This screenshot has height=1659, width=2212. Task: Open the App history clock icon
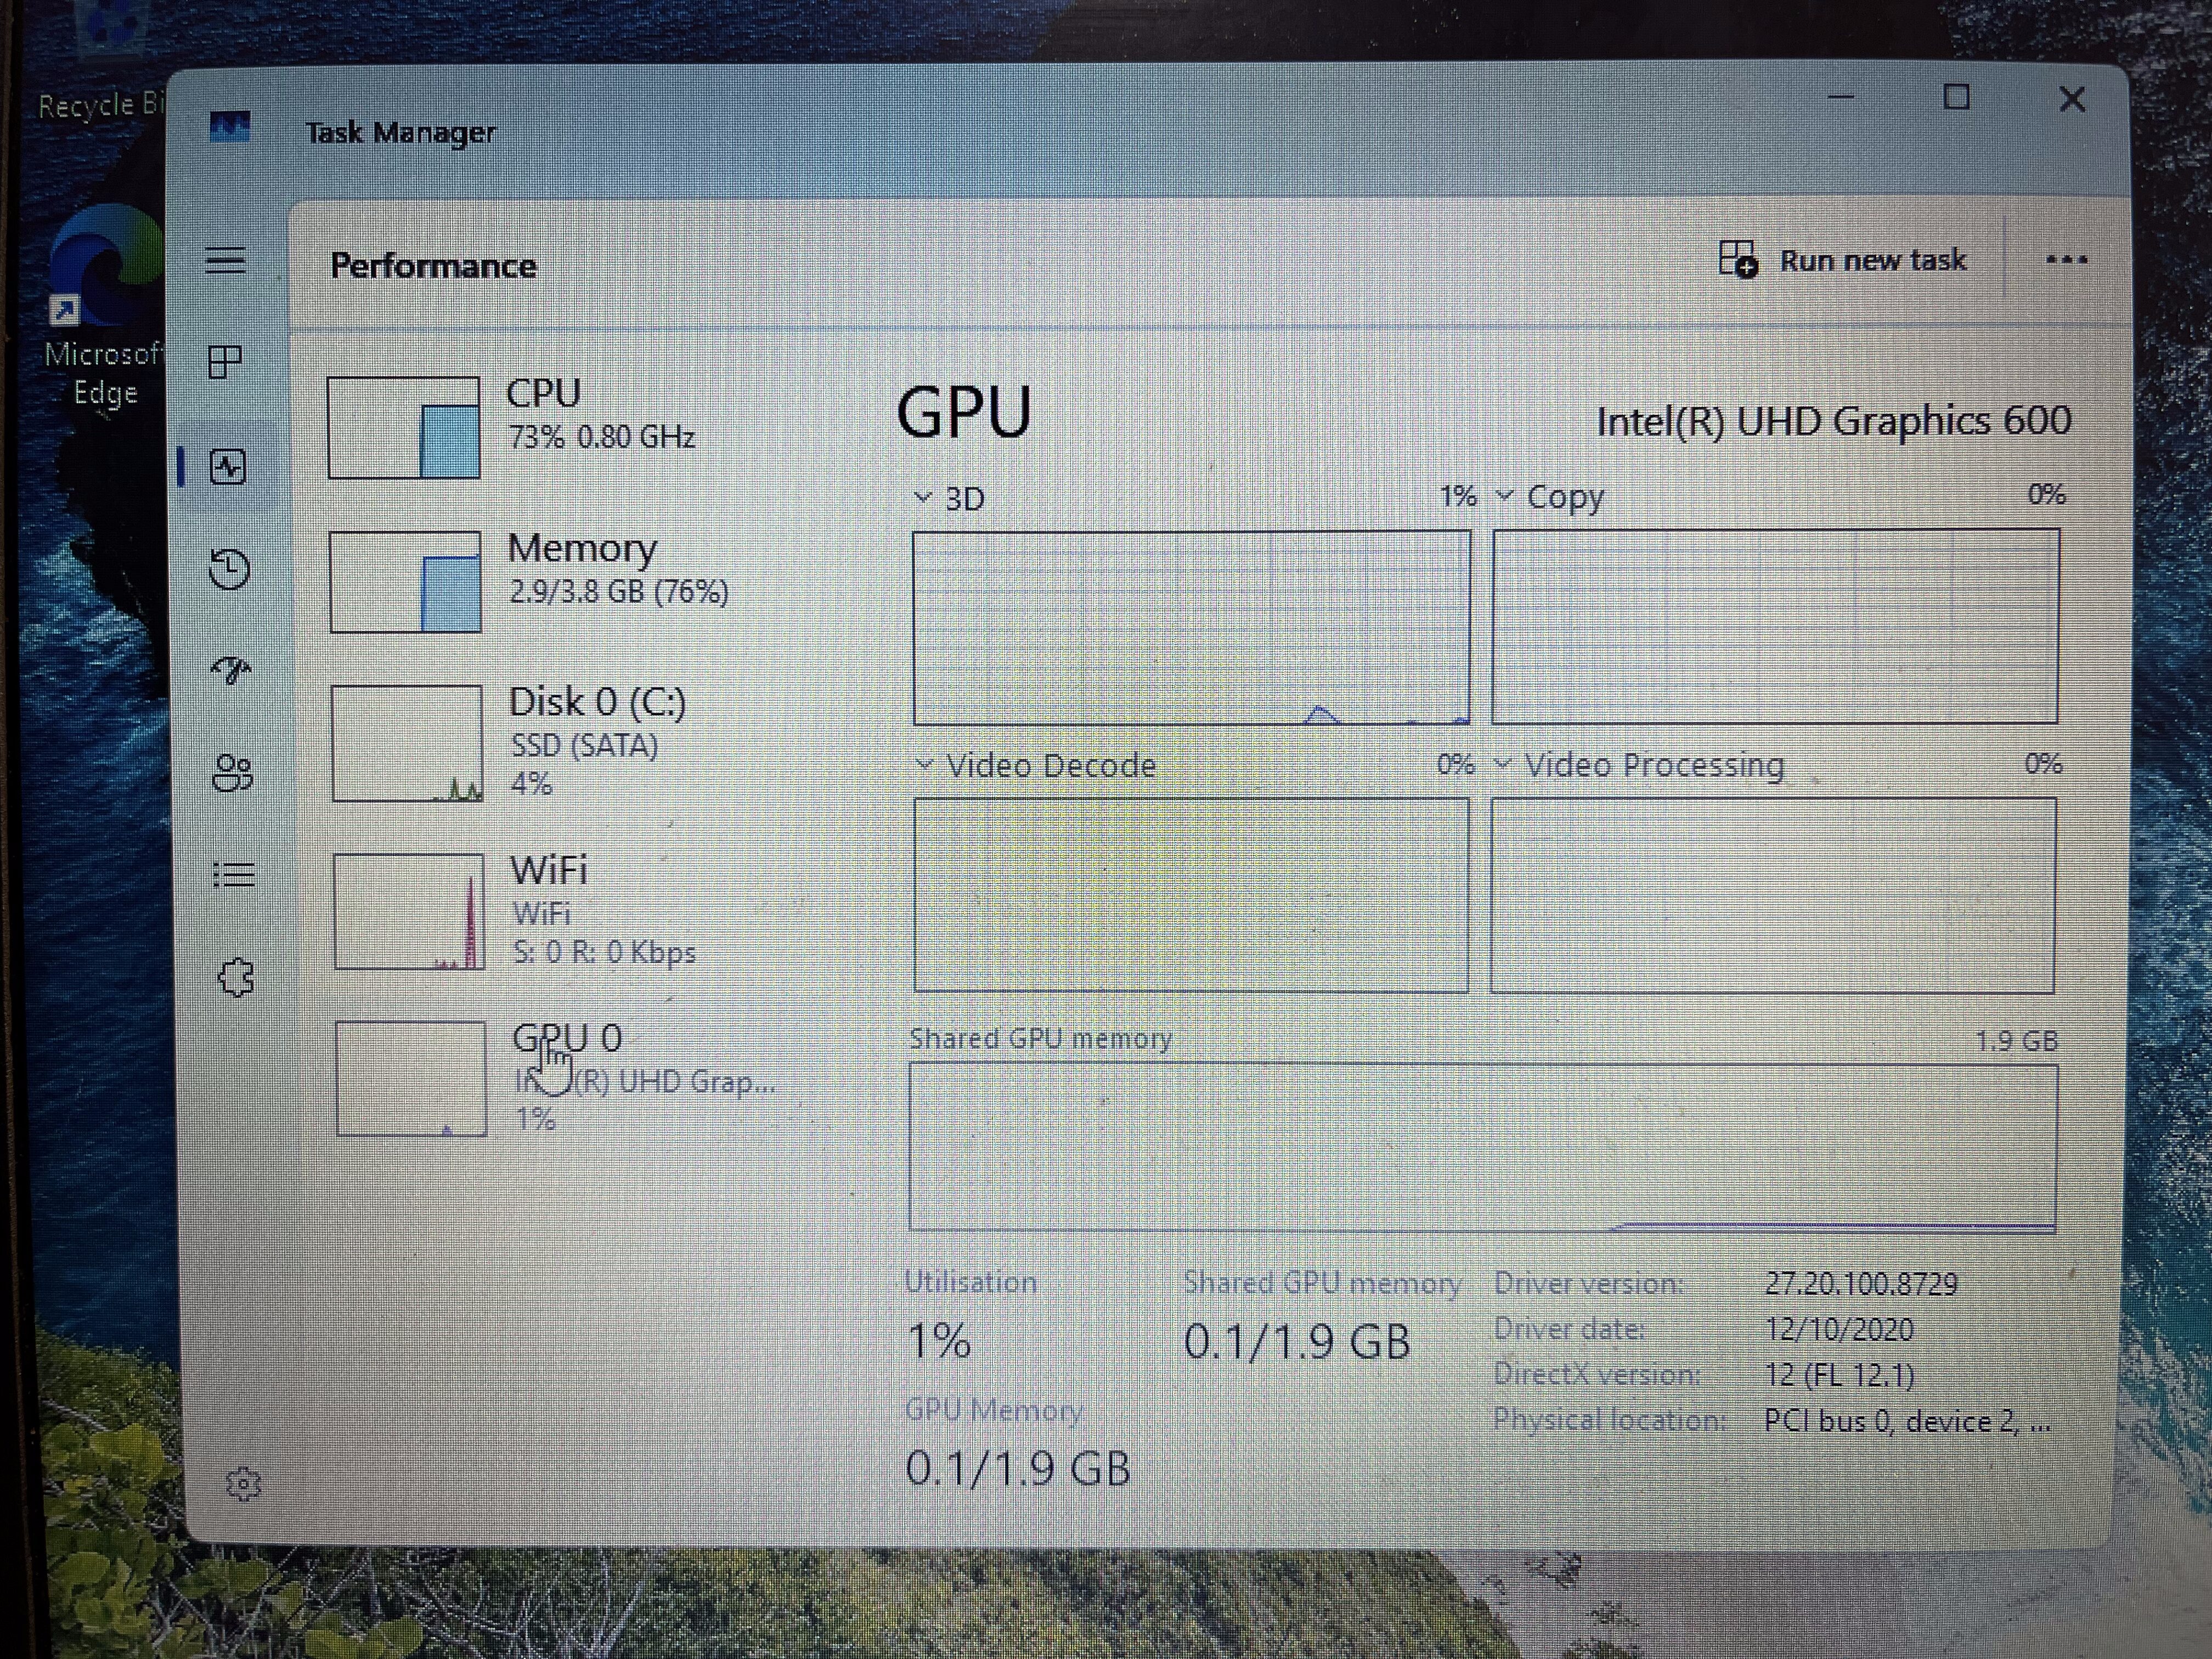(229, 569)
